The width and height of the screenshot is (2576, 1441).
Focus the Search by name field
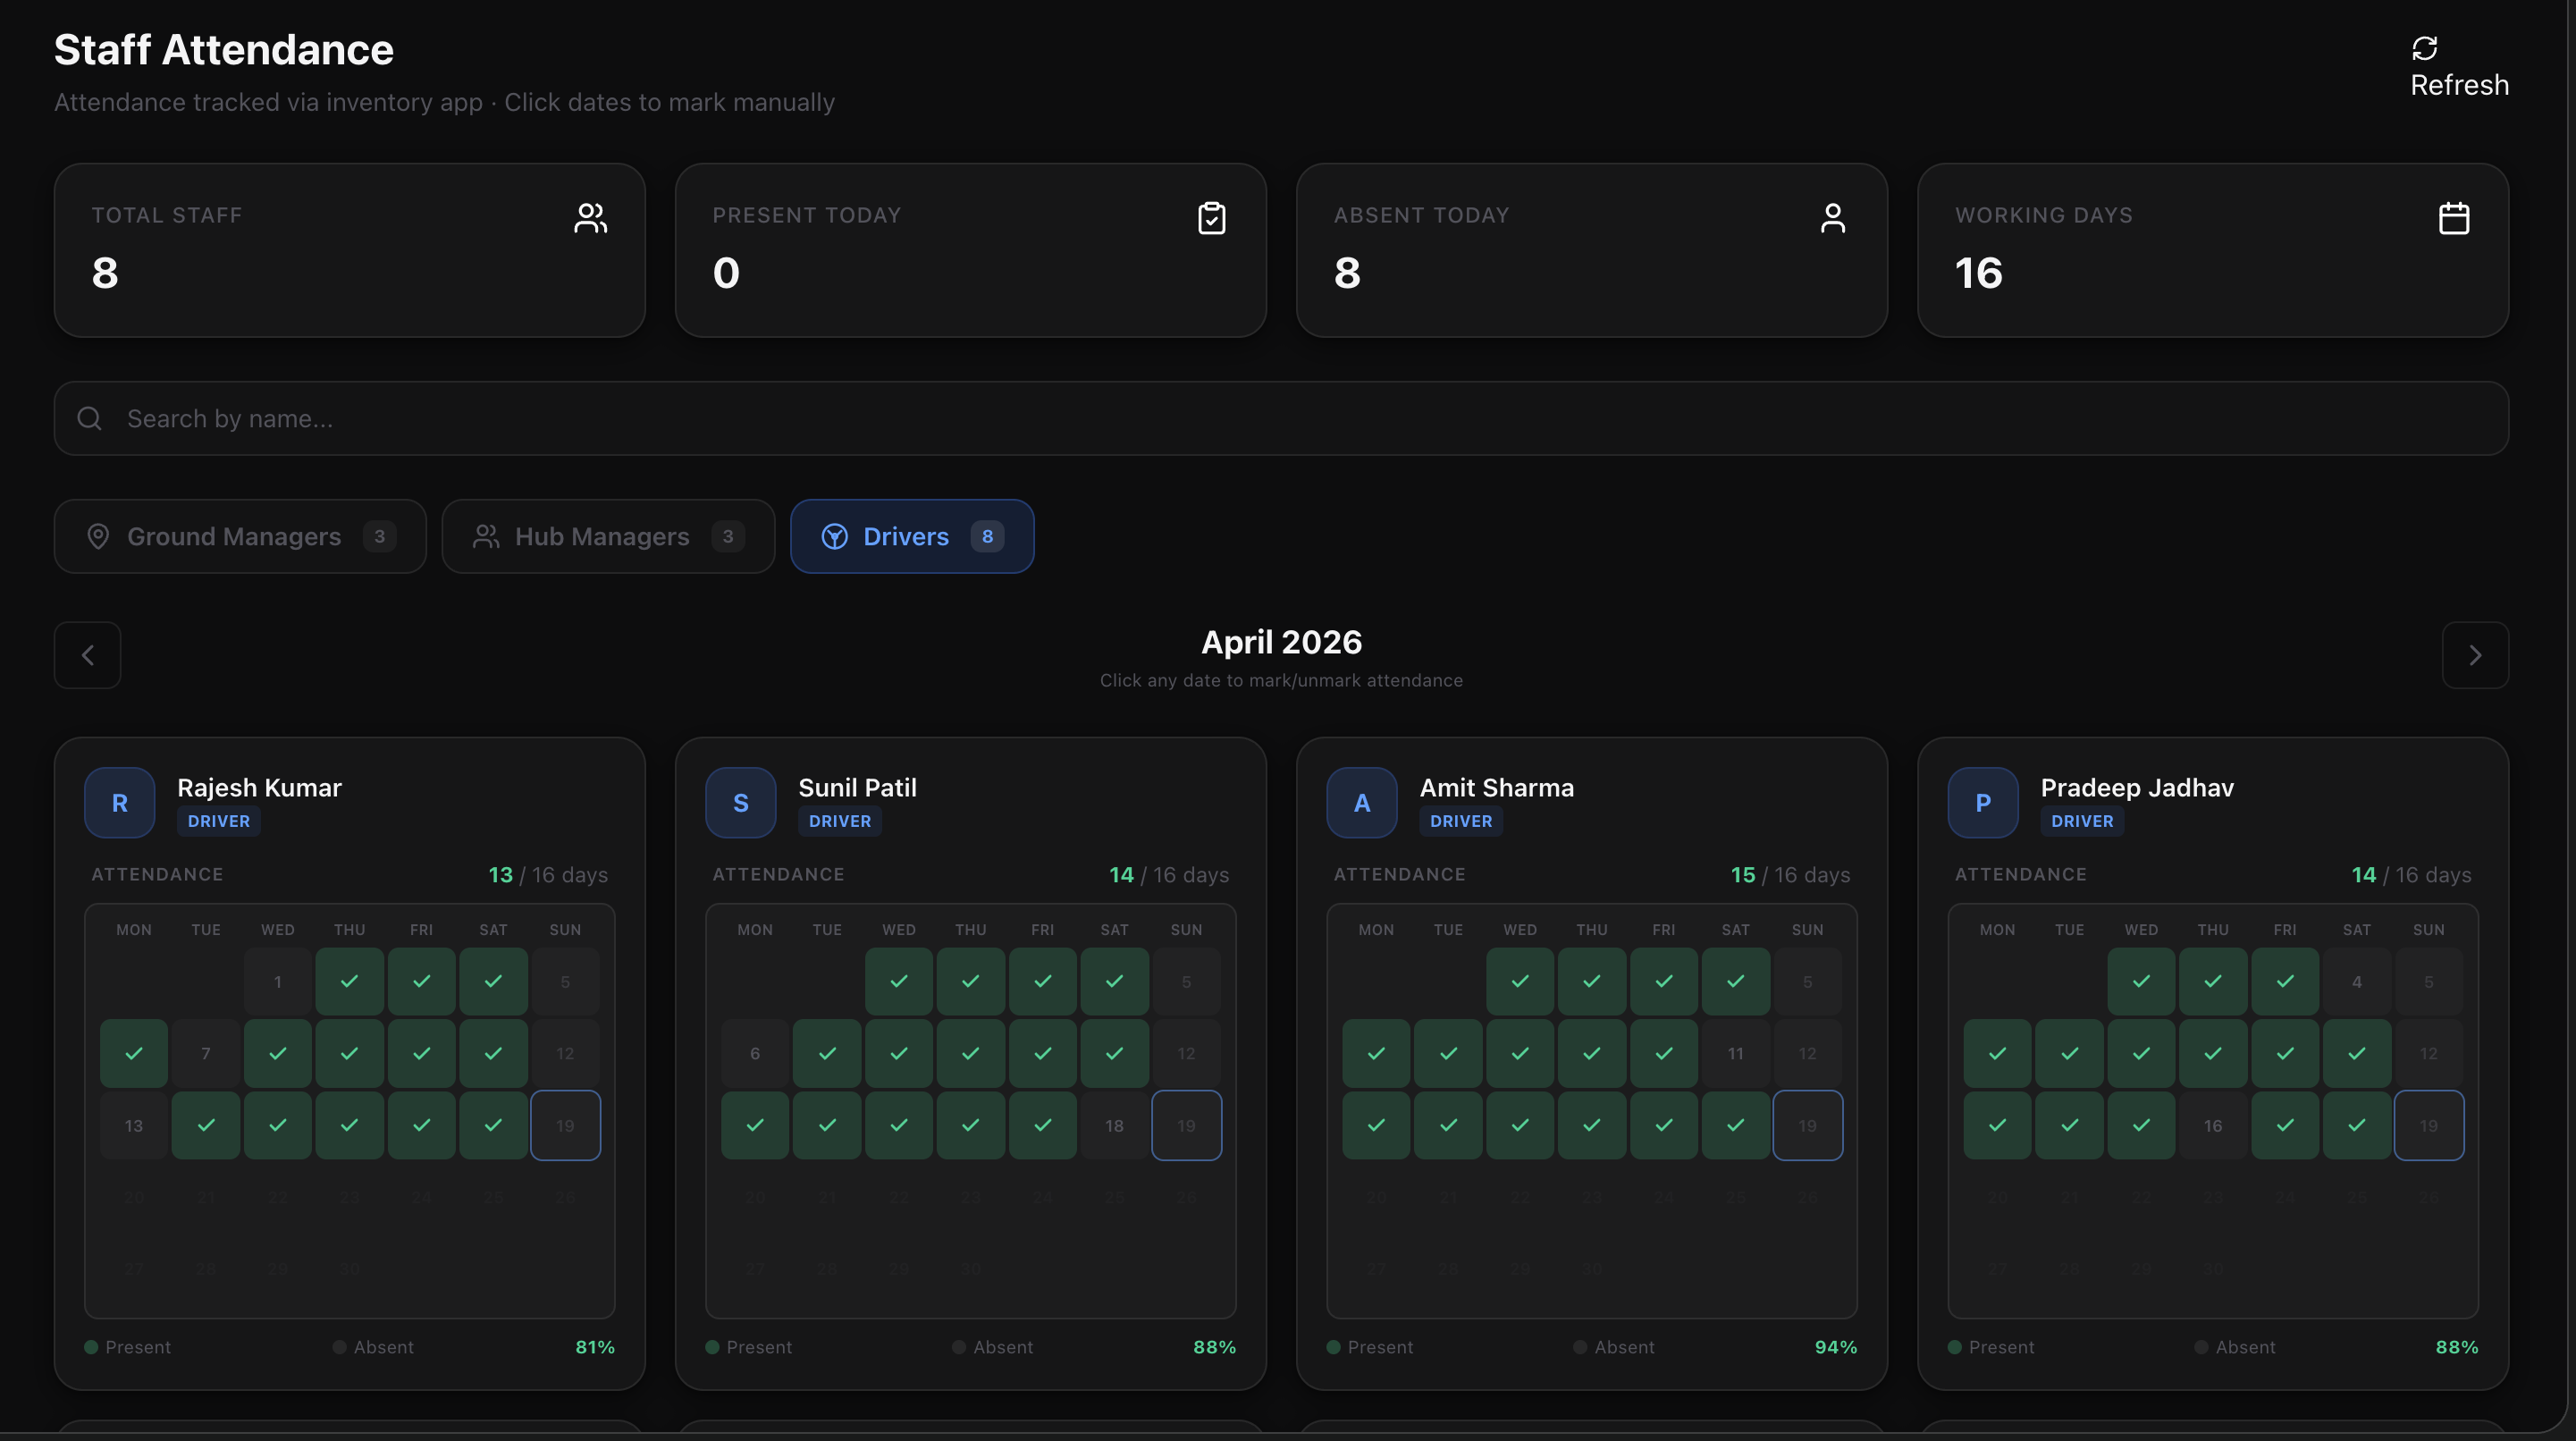[x=1280, y=418]
